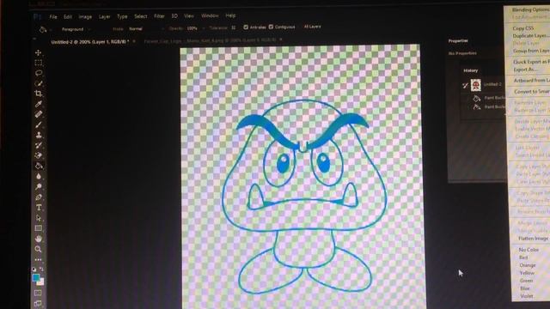Click the Change Screen Mode icon
550x309 pixels.
[x=38, y=303]
